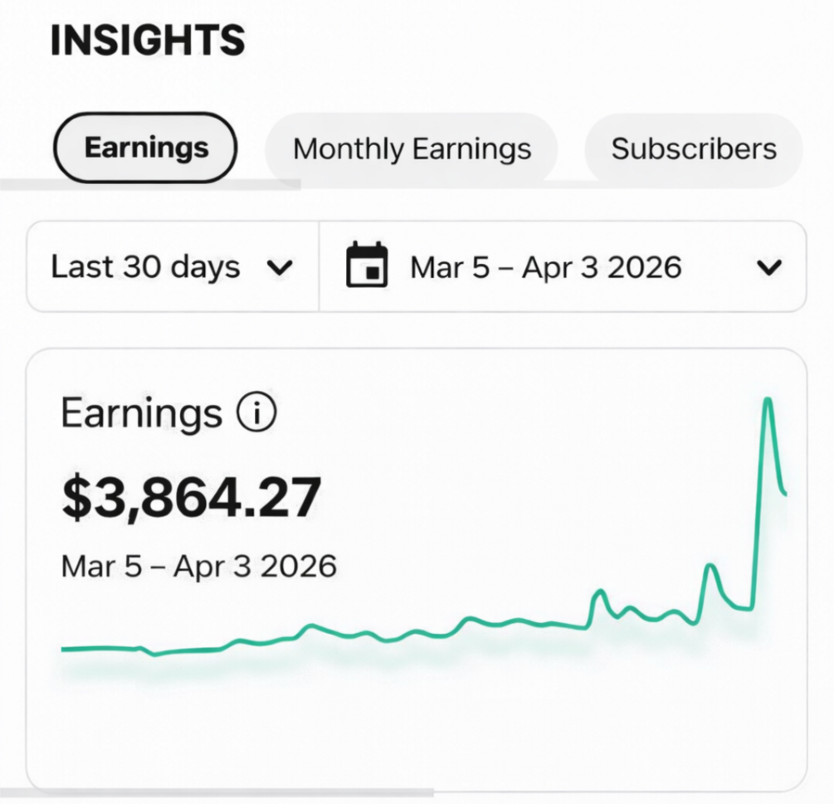
Task: Click the calendar icon in date picker
Action: 367,265
